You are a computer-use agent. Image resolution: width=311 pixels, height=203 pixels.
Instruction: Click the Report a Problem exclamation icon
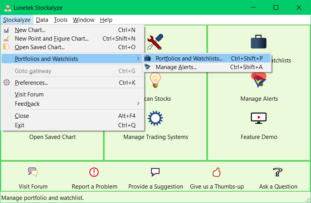[x=94, y=172]
